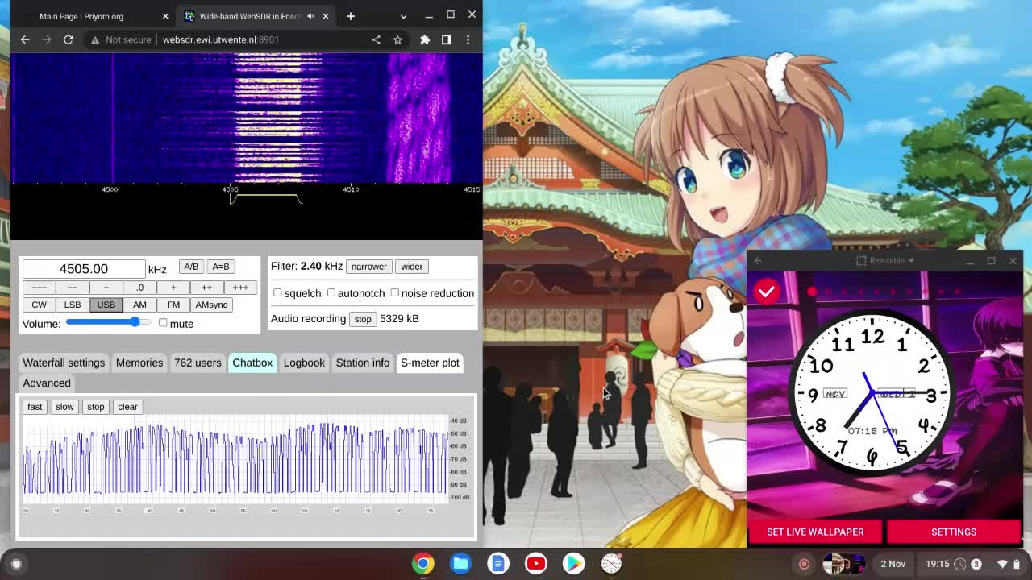The height and width of the screenshot is (580, 1032).
Task: Bookmark this page with the star icon
Action: click(397, 39)
